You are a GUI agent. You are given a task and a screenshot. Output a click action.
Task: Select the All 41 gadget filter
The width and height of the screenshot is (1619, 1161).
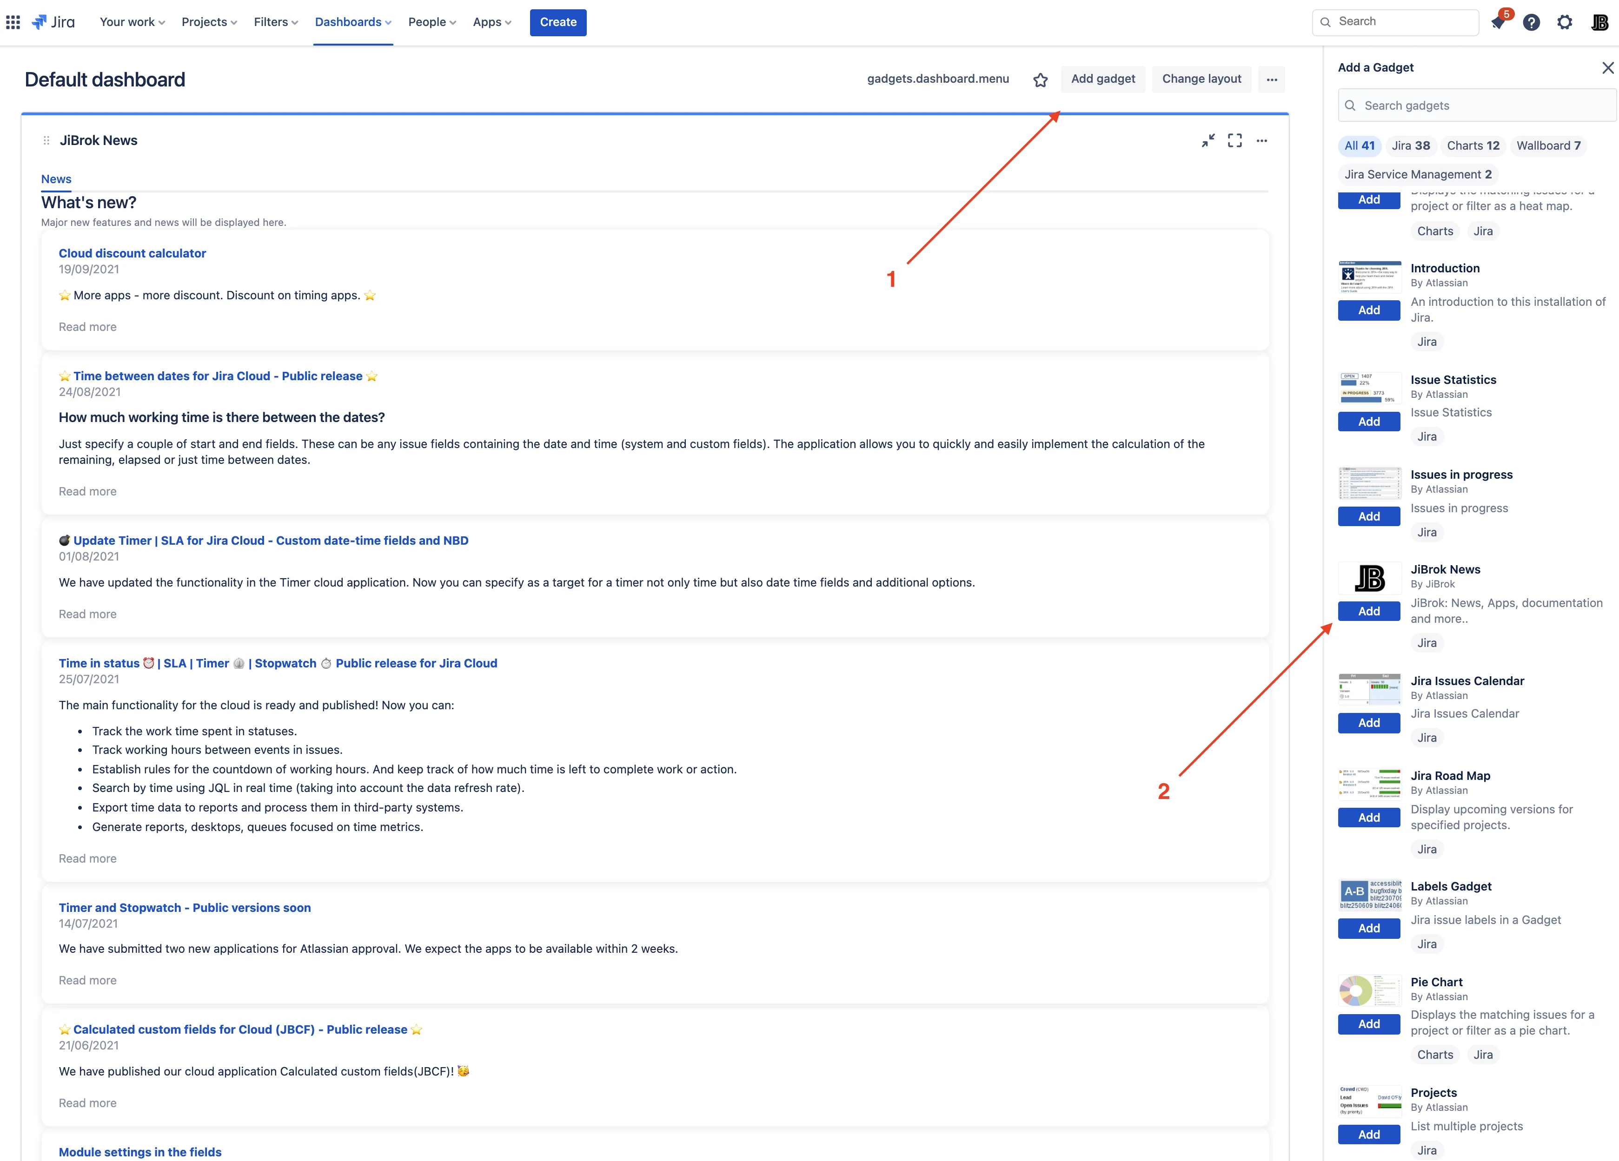coord(1359,145)
